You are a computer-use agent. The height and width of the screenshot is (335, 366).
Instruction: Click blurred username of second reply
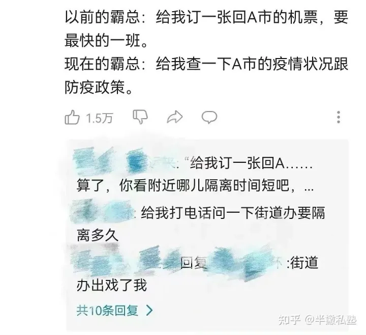click(103, 212)
